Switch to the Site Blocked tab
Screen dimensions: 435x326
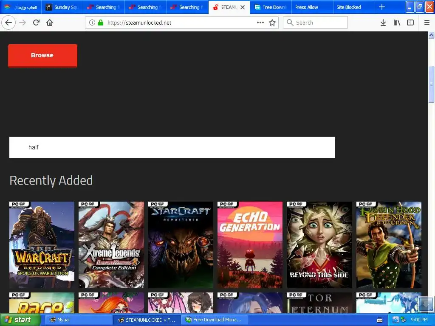coord(354,7)
